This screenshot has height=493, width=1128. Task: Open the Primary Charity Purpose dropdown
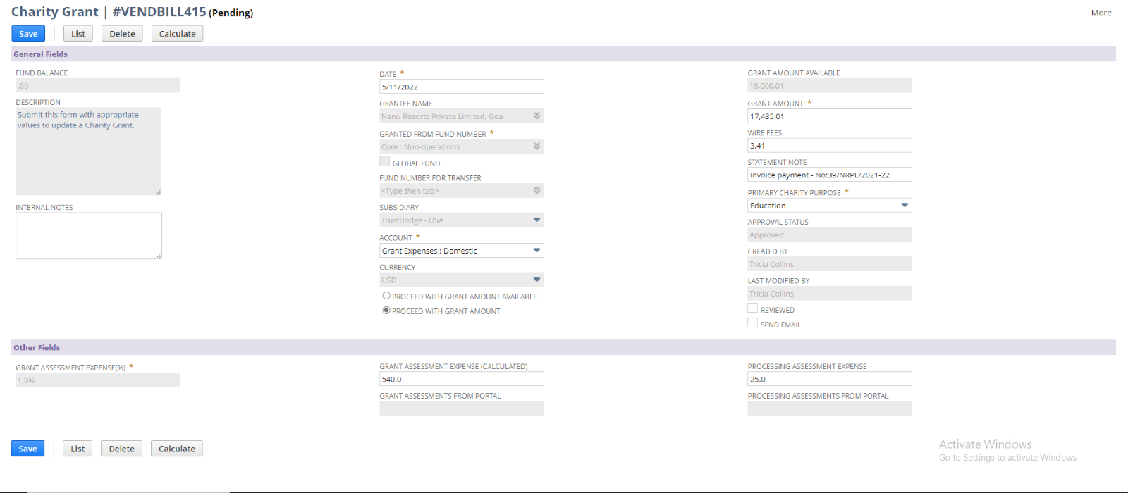tap(905, 206)
